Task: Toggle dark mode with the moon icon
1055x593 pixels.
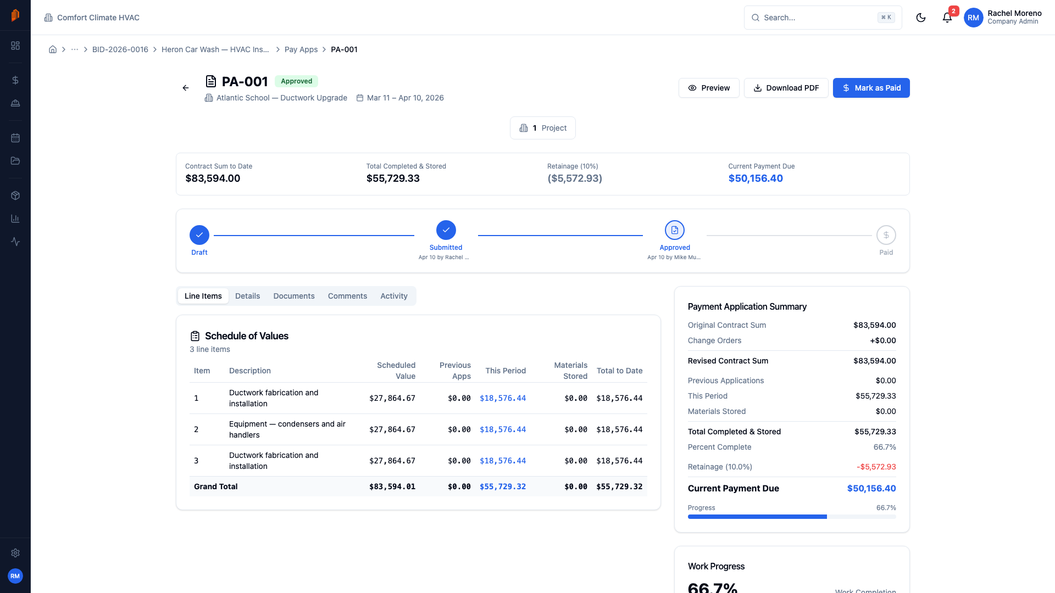Action: click(921, 17)
